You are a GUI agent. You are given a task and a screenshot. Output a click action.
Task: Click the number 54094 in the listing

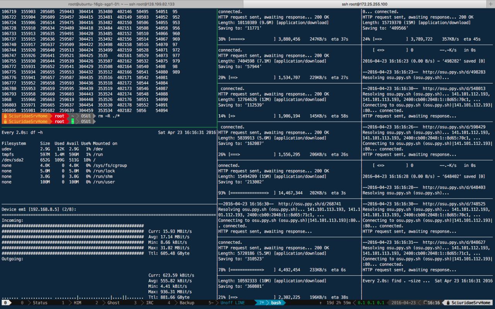(162, 110)
